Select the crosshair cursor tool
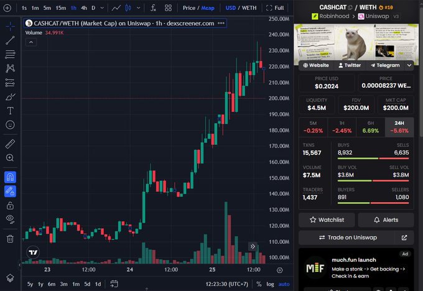Image resolution: width=423 pixels, height=291 pixels. pos(10,26)
